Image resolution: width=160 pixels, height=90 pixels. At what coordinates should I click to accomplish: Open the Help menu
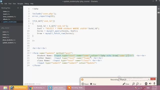tap(32, 3)
